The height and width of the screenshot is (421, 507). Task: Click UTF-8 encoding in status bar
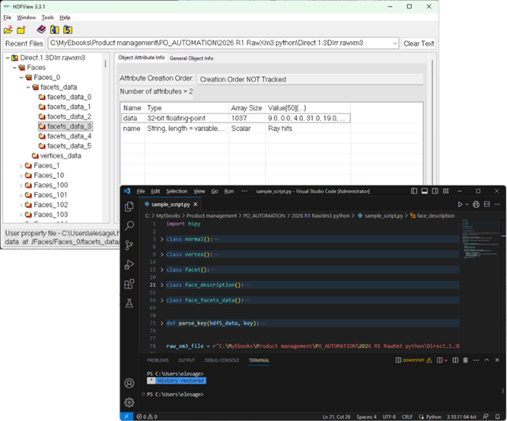(390, 417)
